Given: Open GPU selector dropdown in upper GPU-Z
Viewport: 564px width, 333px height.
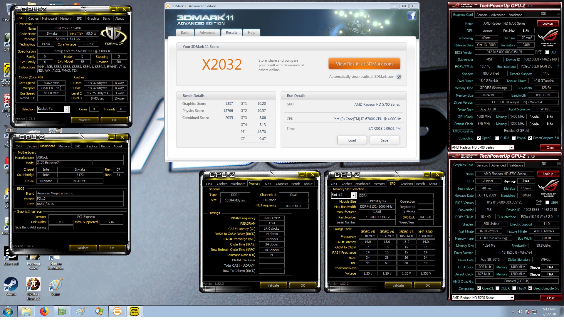Looking at the screenshot, I should tap(512, 147).
